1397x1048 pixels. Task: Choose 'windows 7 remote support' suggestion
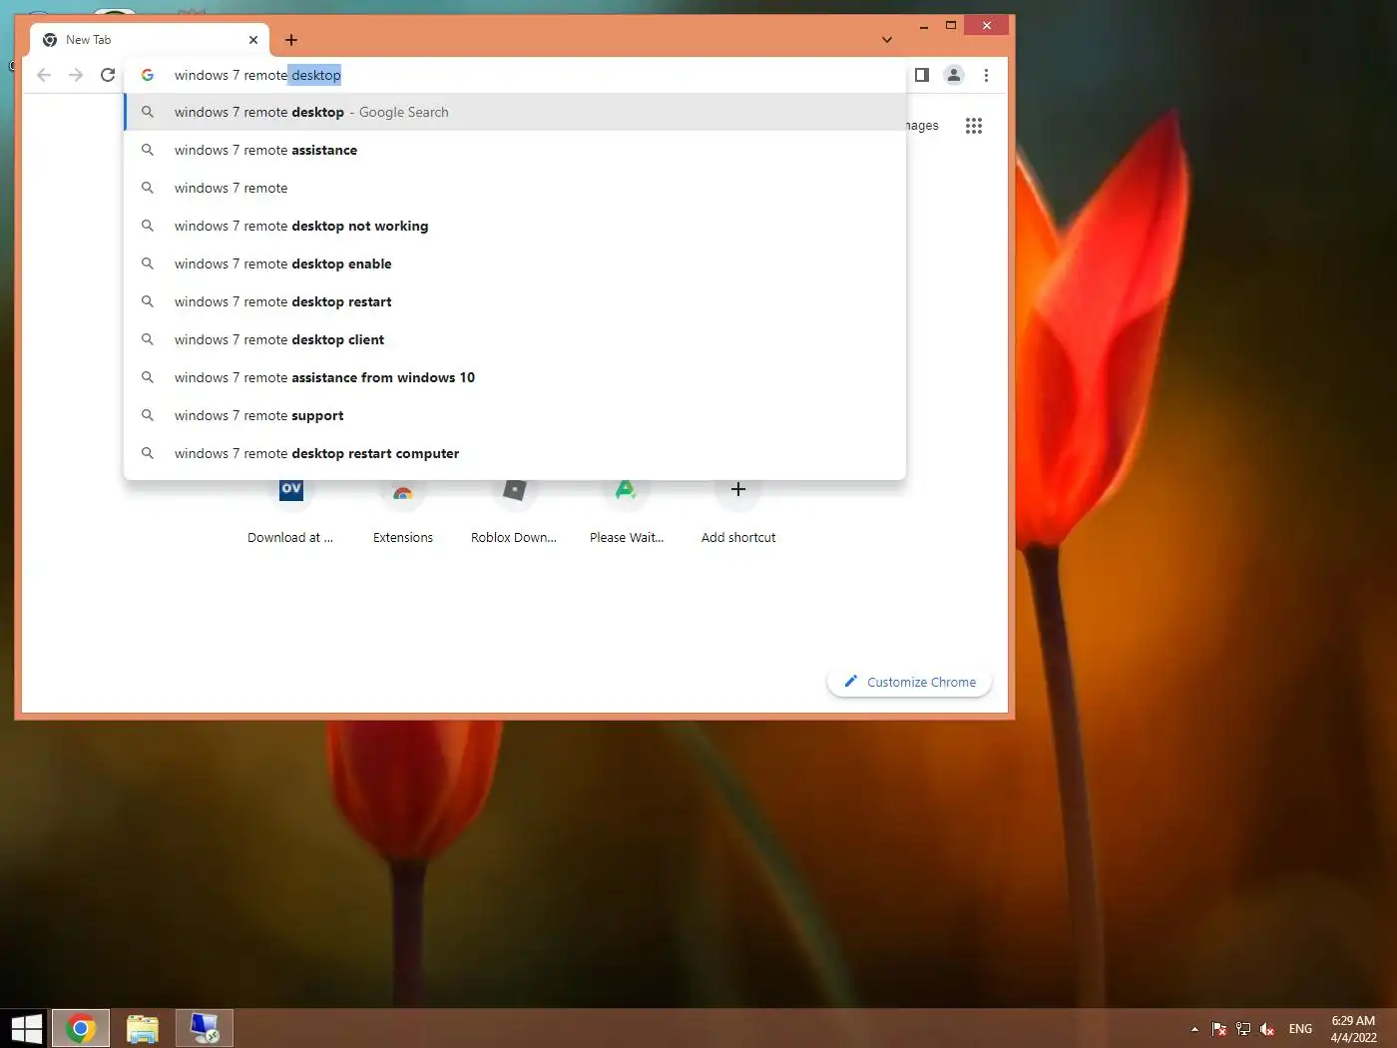(515, 415)
